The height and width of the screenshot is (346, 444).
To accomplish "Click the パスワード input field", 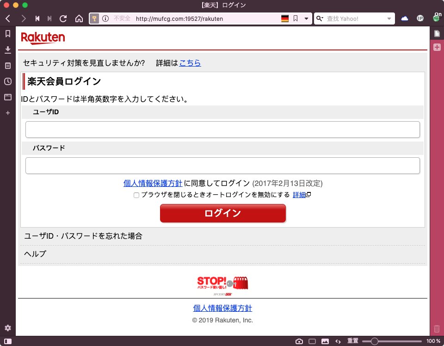I will [x=222, y=166].
